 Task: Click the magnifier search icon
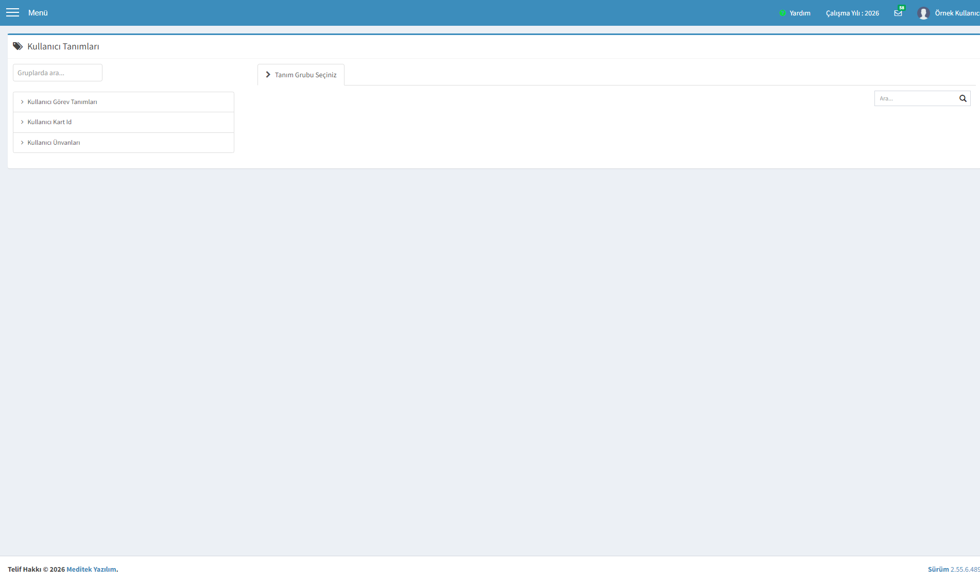[x=963, y=98]
